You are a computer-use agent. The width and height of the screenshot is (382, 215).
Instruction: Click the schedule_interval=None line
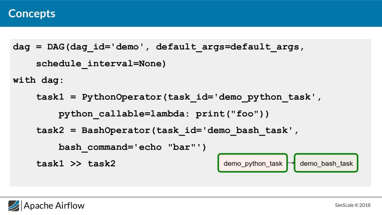101,63
